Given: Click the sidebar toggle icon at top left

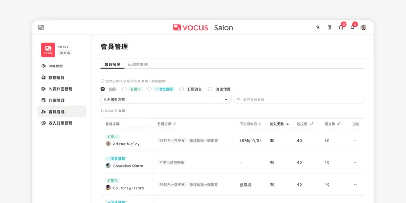Looking at the screenshot, I should pos(41,27).
